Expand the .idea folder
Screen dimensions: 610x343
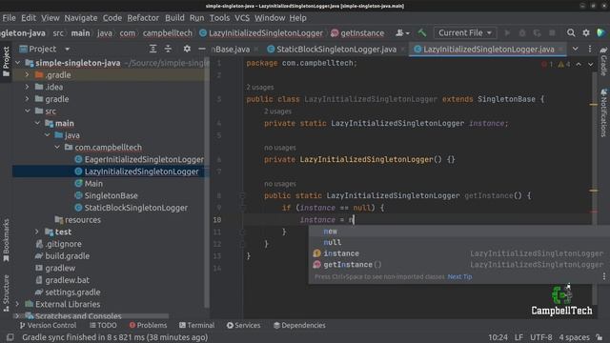point(28,87)
